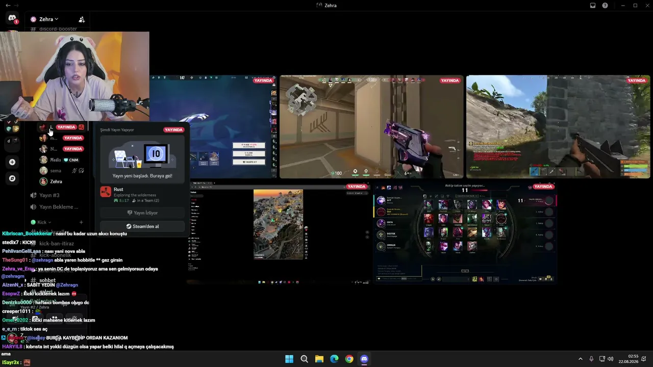Click Zehra's avatar in the voice channel
This screenshot has width=653, height=367.
pyautogui.click(x=44, y=181)
